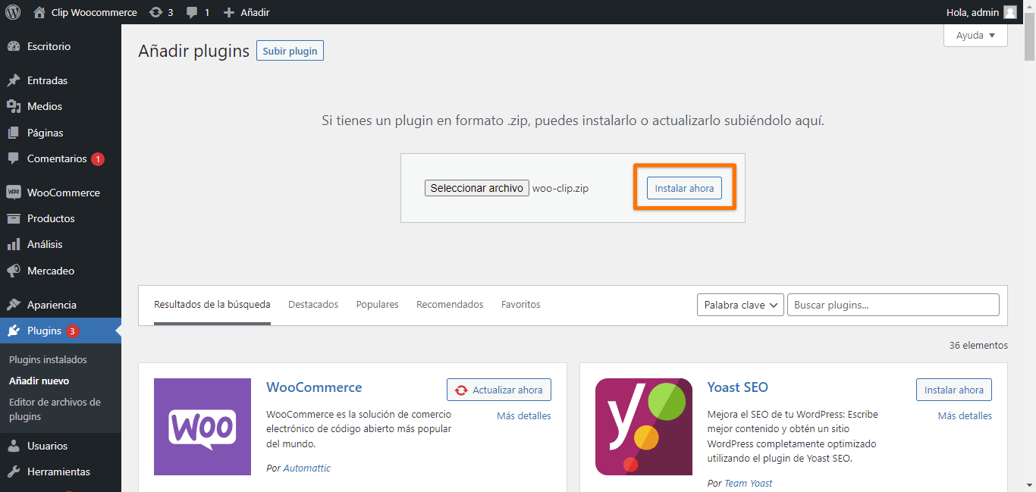1036x492 pixels.
Task: Open Más detalles for WooCommerce
Action: click(x=524, y=415)
